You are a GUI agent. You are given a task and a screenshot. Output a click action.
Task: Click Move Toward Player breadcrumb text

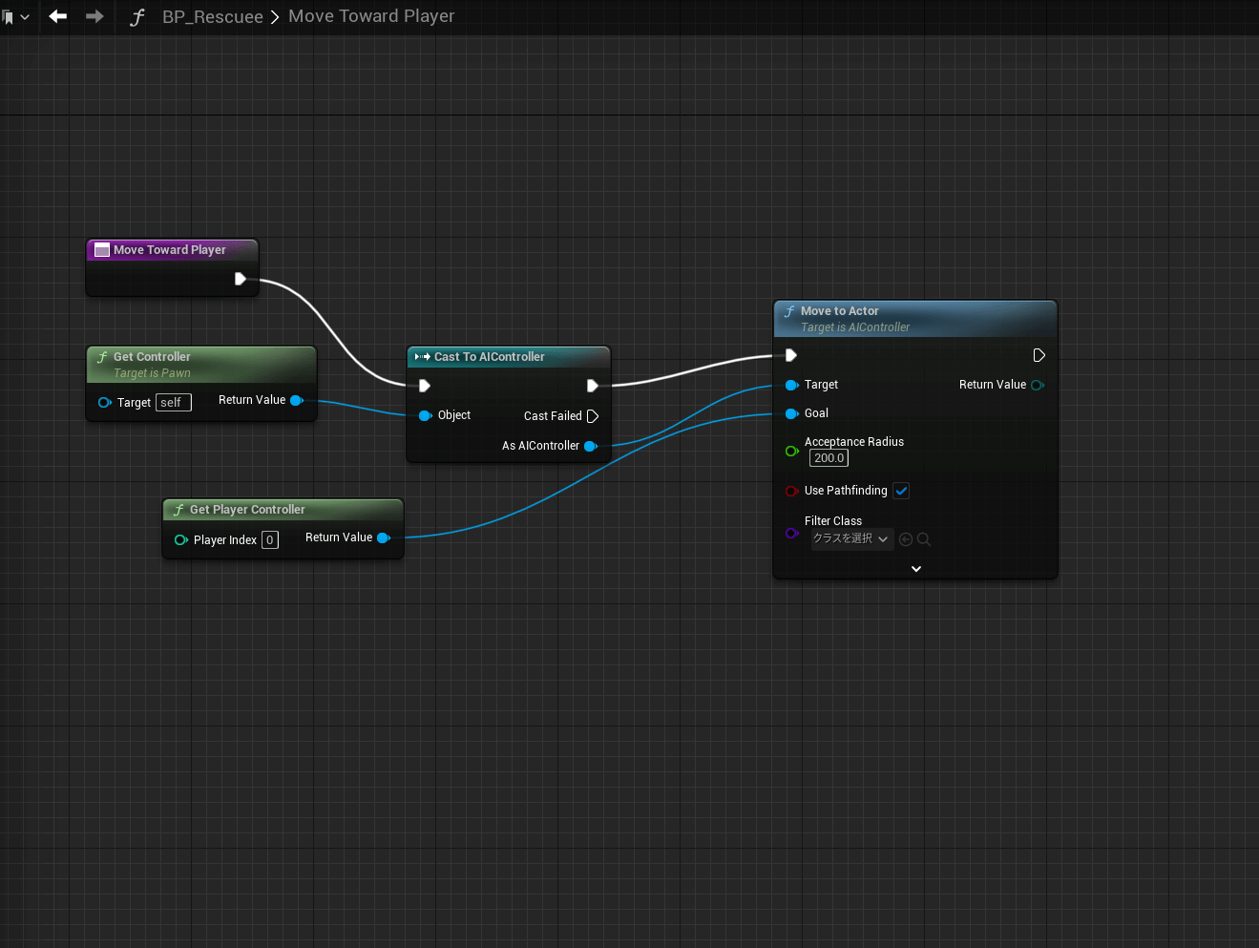tap(371, 16)
